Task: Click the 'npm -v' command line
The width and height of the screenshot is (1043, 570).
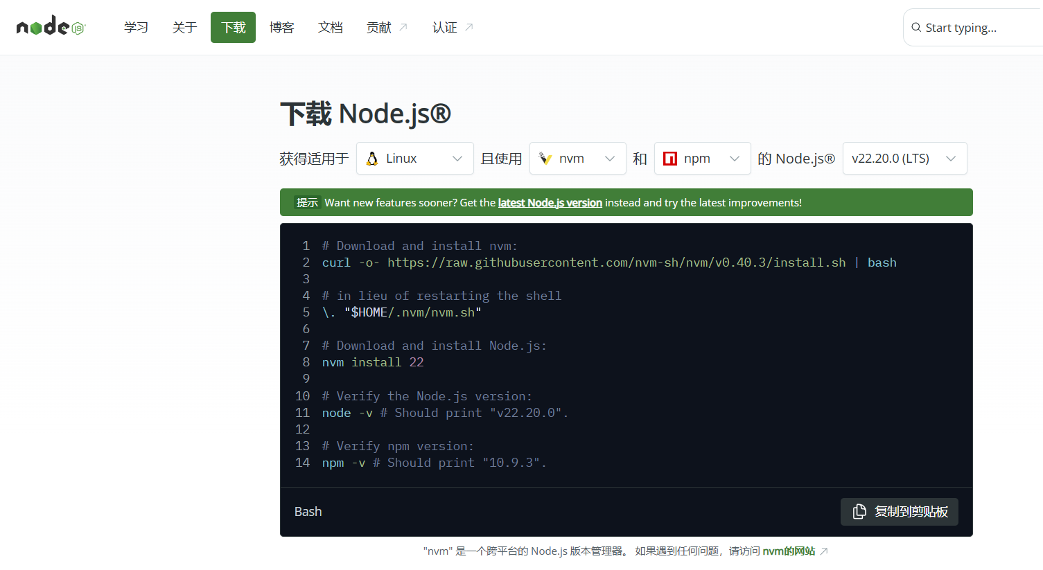Action: (434, 463)
